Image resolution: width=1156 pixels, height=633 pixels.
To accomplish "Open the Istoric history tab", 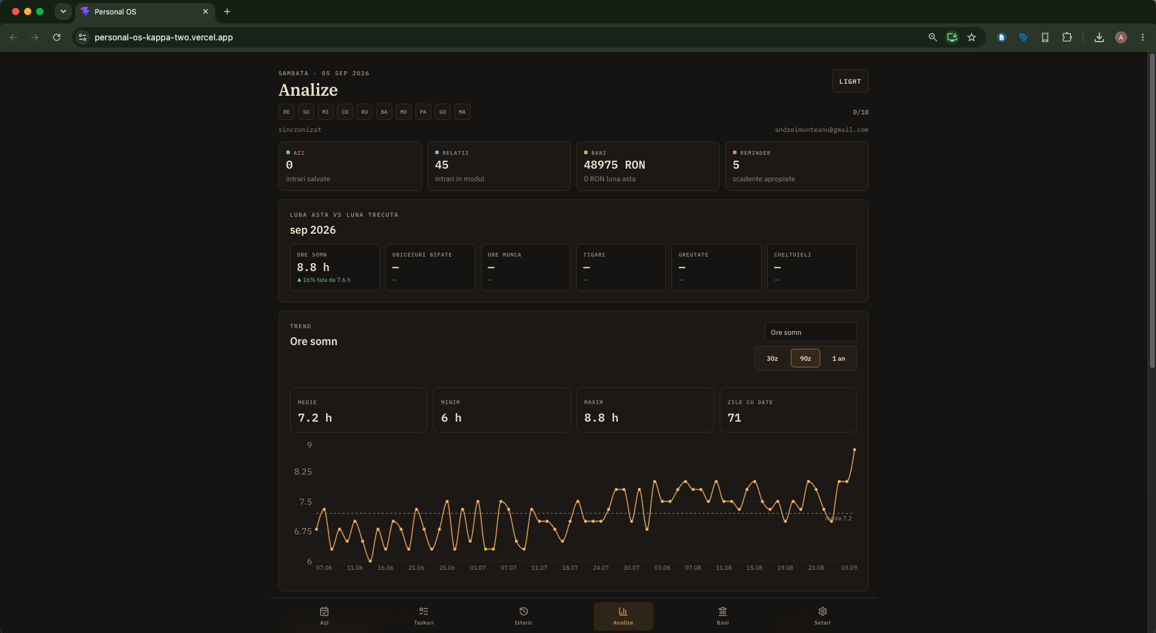I will 523,616.
